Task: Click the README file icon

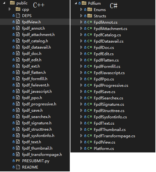Action: click(x=18, y=167)
